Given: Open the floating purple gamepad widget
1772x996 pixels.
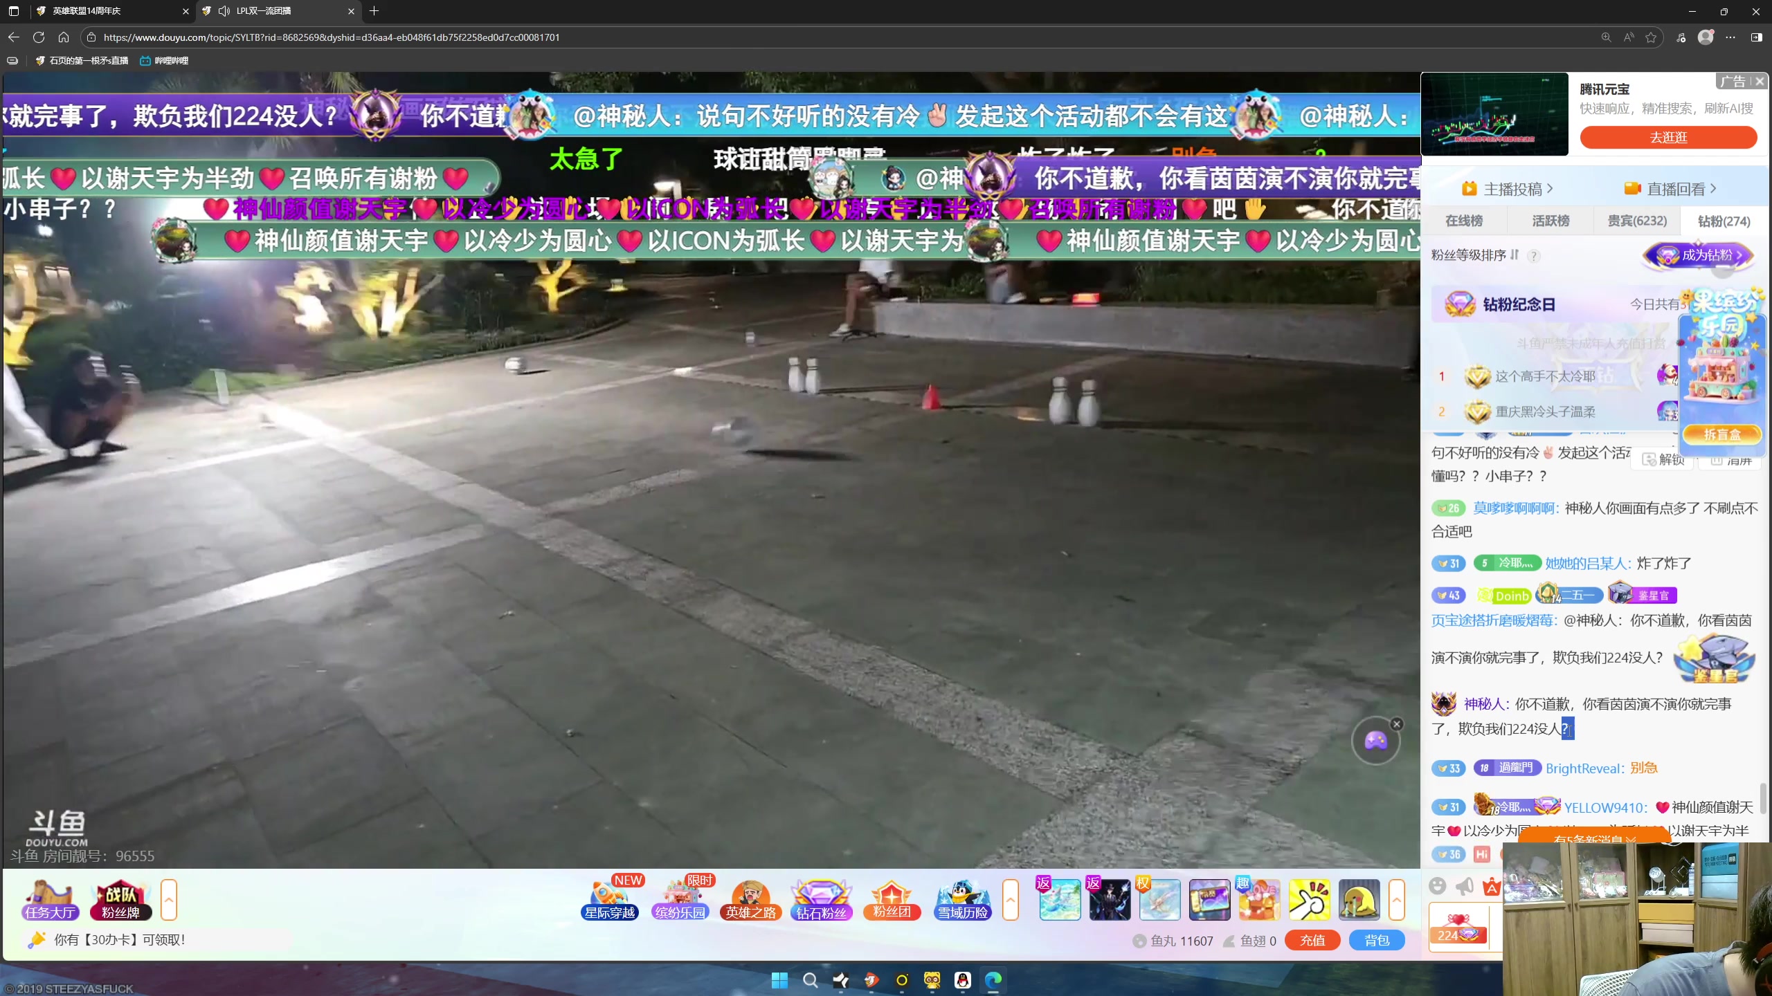Looking at the screenshot, I should point(1375,741).
